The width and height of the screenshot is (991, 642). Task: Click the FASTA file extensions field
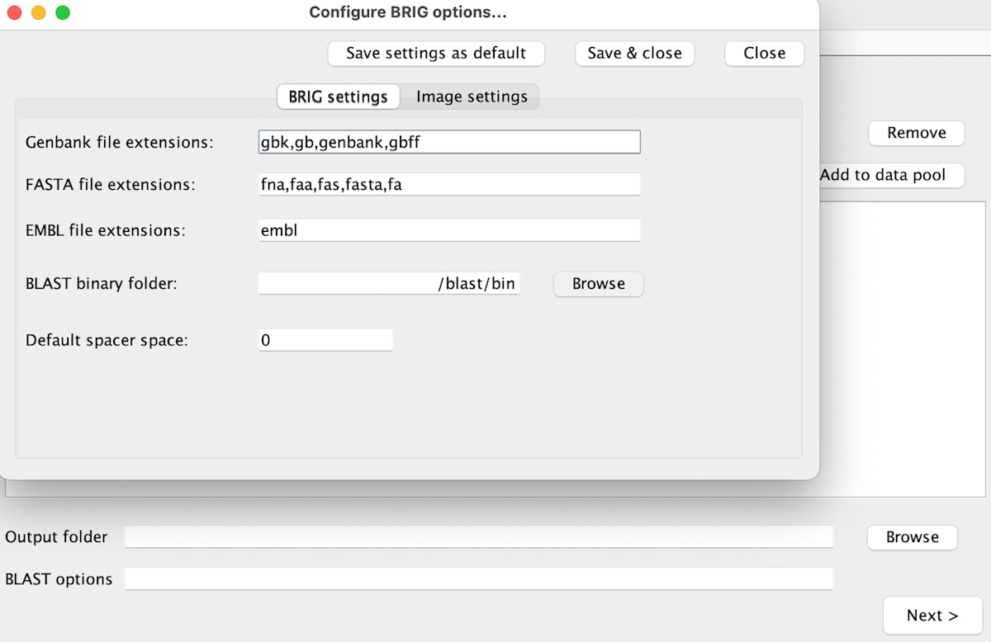click(449, 184)
